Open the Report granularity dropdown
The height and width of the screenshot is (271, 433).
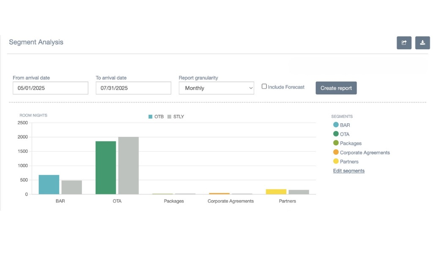[x=216, y=88]
